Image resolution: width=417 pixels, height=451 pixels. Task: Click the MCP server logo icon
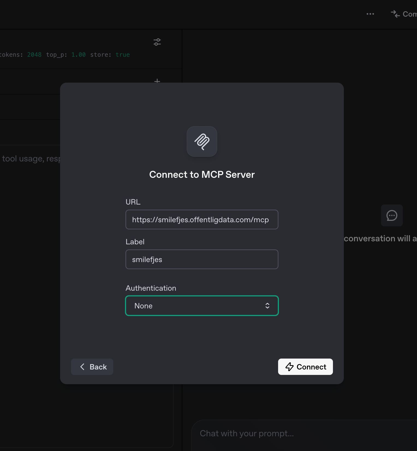[202, 142]
